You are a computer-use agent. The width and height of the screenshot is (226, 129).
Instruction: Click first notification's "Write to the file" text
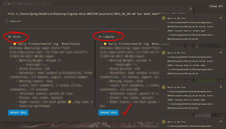(176, 18)
